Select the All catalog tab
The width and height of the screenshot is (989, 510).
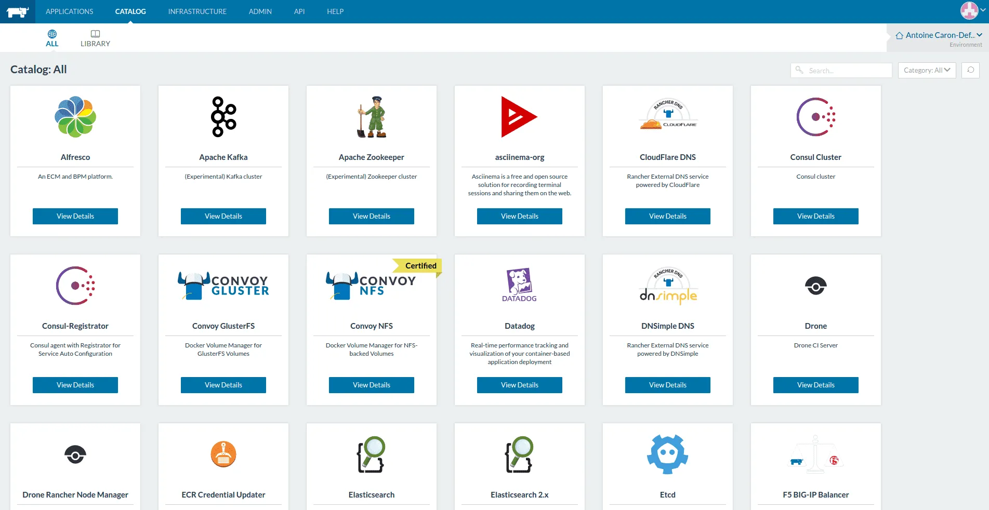(52, 38)
